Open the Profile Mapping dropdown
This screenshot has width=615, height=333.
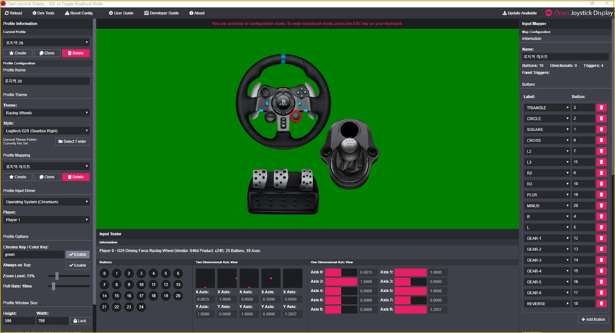[x=47, y=166]
